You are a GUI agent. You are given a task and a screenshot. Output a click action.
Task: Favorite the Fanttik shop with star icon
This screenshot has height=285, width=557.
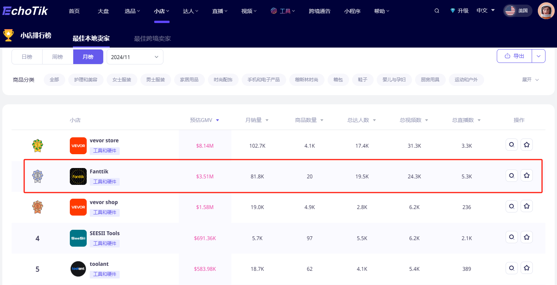click(x=526, y=176)
